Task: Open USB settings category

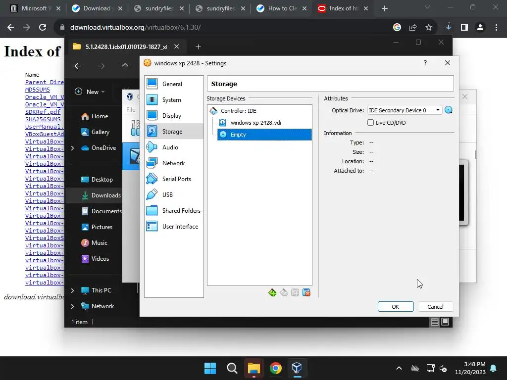Action: pos(174,195)
